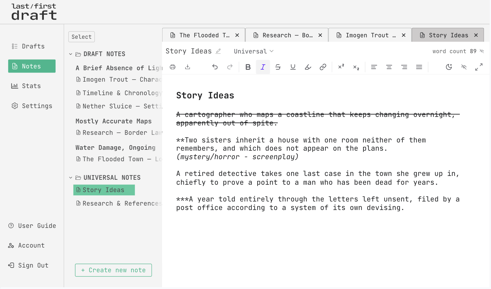Viewport: 491px width, 289px height.
Task: Align text left
Action: coord(374,67)
